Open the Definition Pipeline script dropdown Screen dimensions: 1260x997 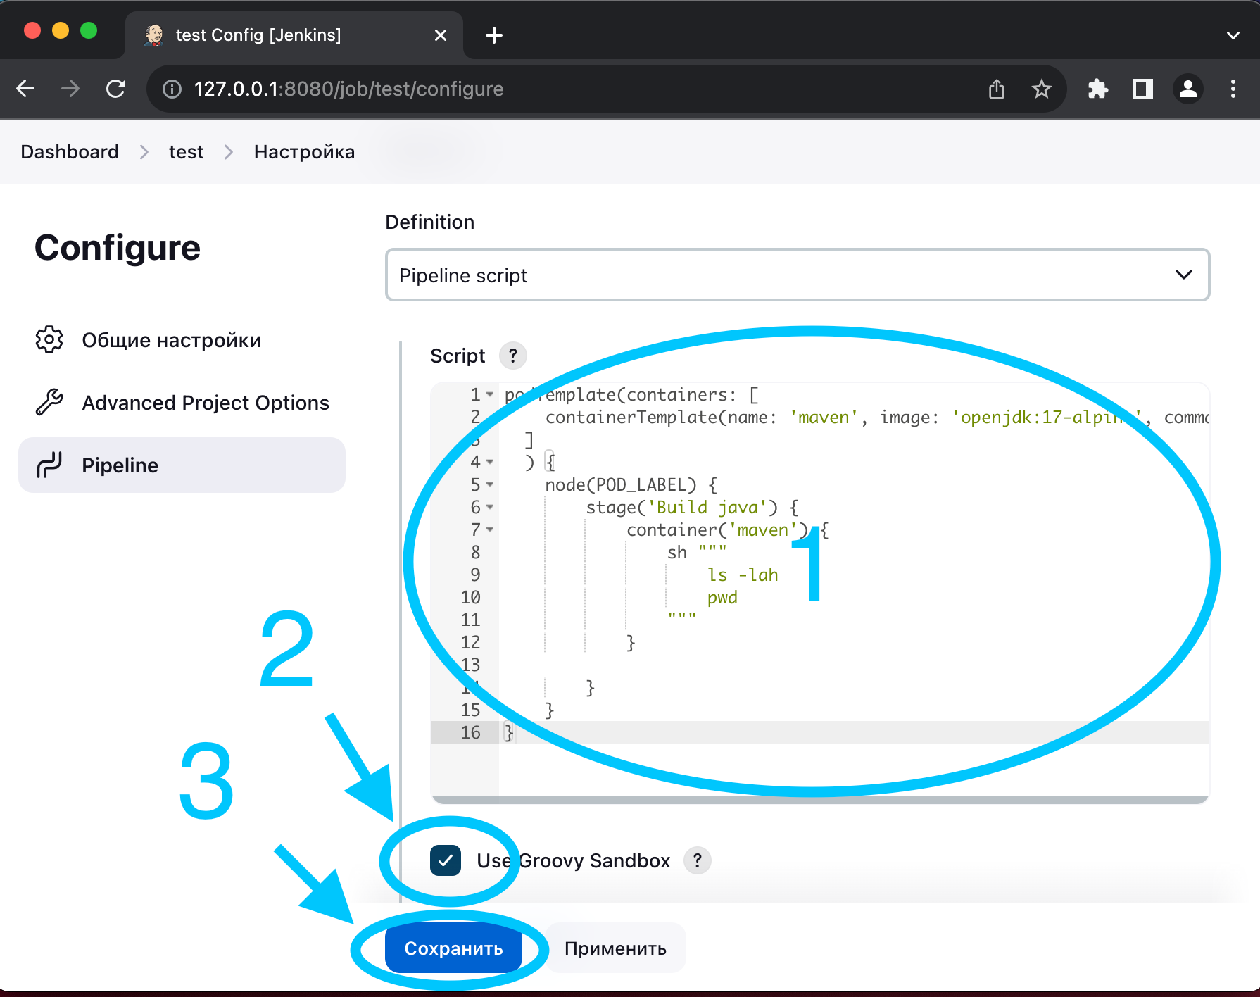pos(797,275)
